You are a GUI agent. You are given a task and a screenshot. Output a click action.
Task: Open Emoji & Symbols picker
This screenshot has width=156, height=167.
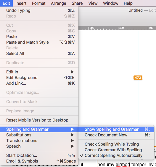[39, 161]
